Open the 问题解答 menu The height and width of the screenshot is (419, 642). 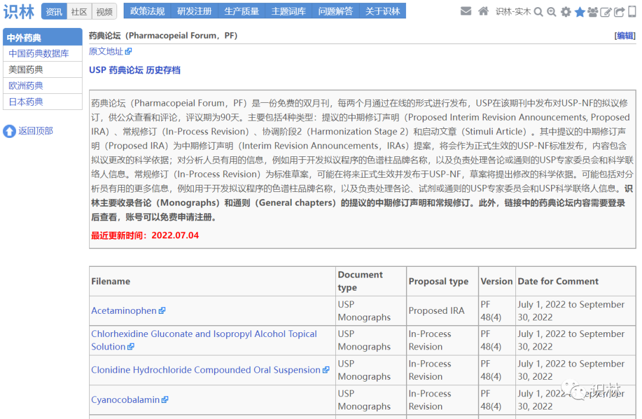[x=336, y=11]
